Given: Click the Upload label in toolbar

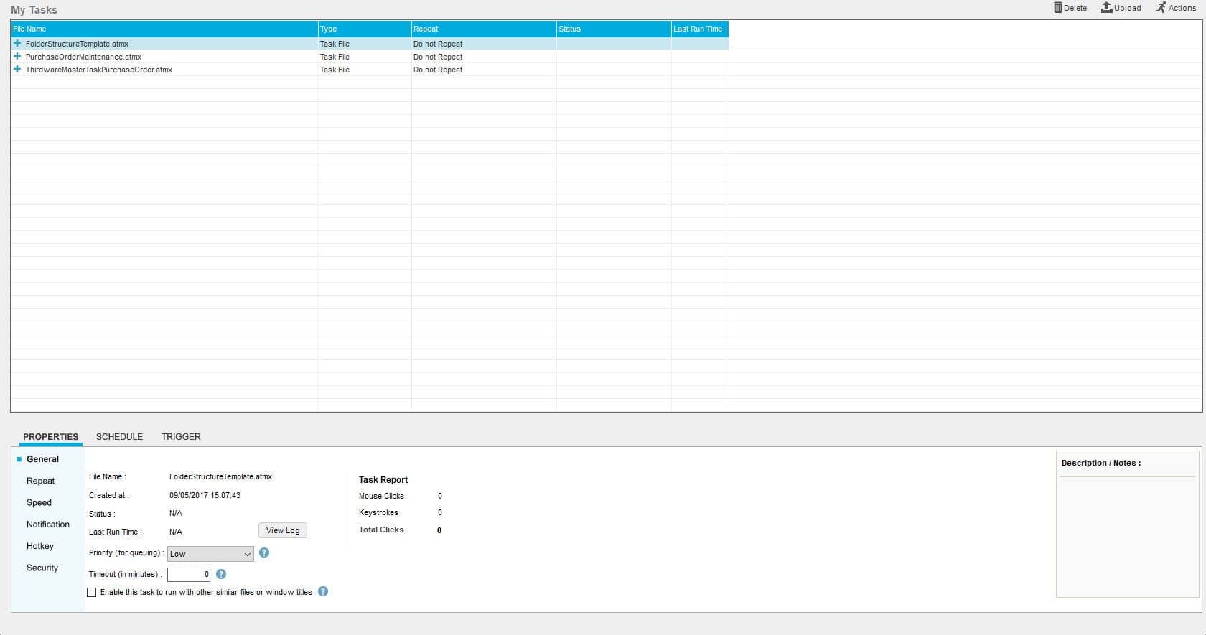Looking at the screenshot, I should tap(1128, 8).
